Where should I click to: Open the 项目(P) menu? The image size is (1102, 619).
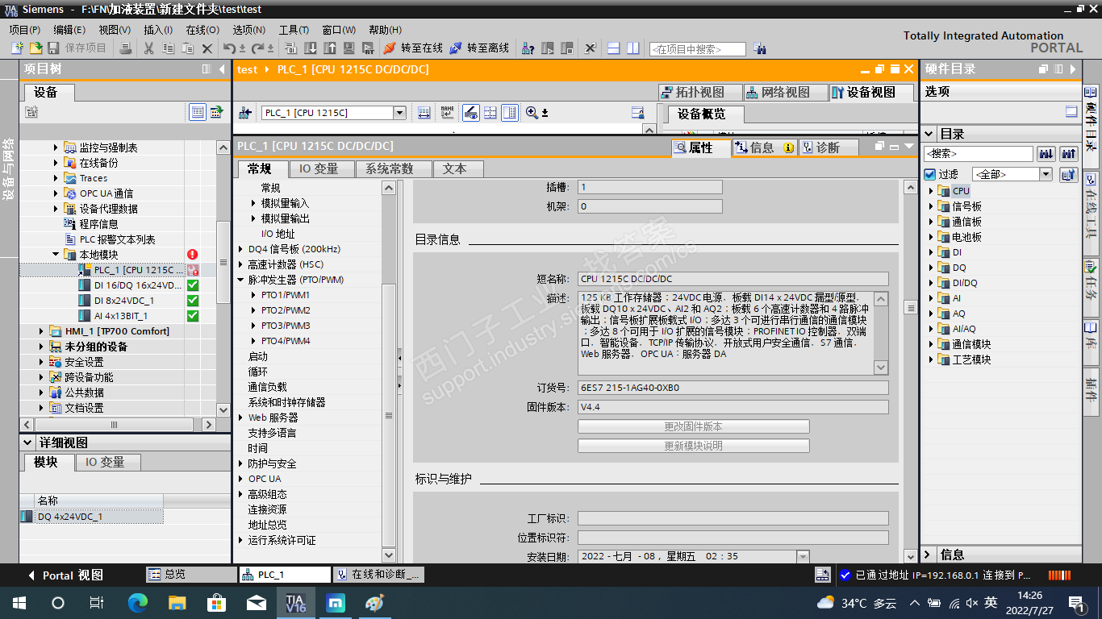(x=25, y=30)
